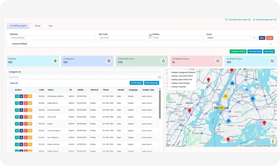This screenshot has height=166, width=280.
Task: Check the Christopher Williams row checkbox
Action: coord(10,96)
